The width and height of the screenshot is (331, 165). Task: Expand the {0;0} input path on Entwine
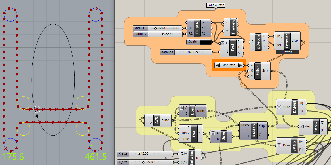point(279,36)
